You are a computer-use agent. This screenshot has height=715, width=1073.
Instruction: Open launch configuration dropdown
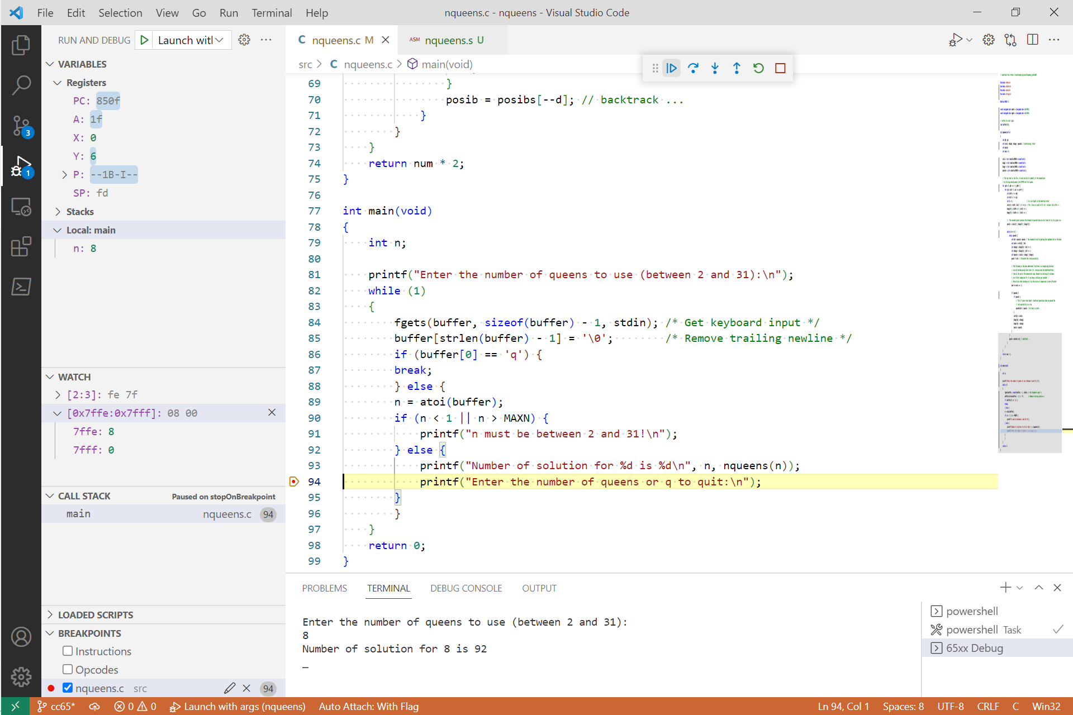tap(190, 40)
